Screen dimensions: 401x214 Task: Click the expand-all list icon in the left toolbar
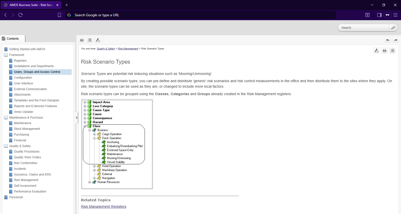coord(90,40)
